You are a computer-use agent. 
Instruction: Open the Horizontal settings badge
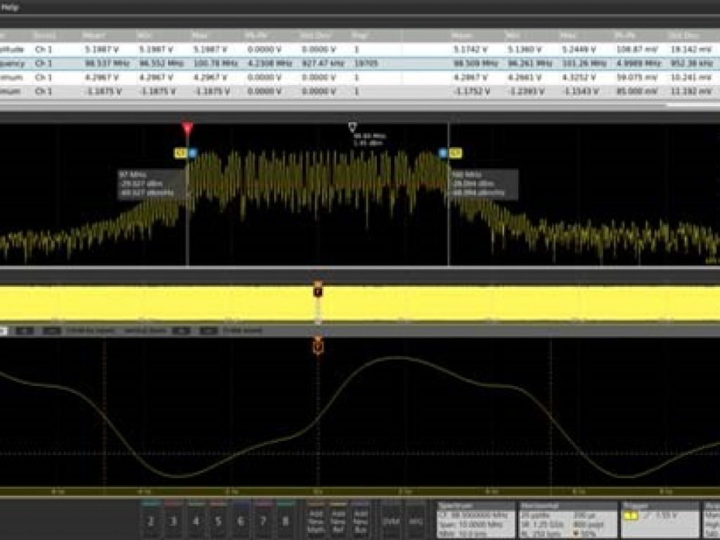click(x=566, y=520)
